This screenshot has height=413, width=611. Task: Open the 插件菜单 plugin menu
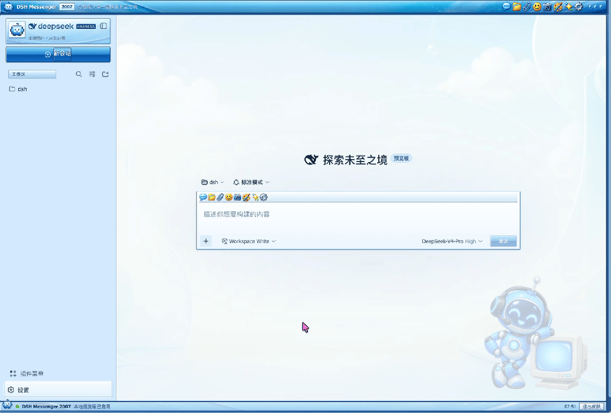(x=27, y=373)
